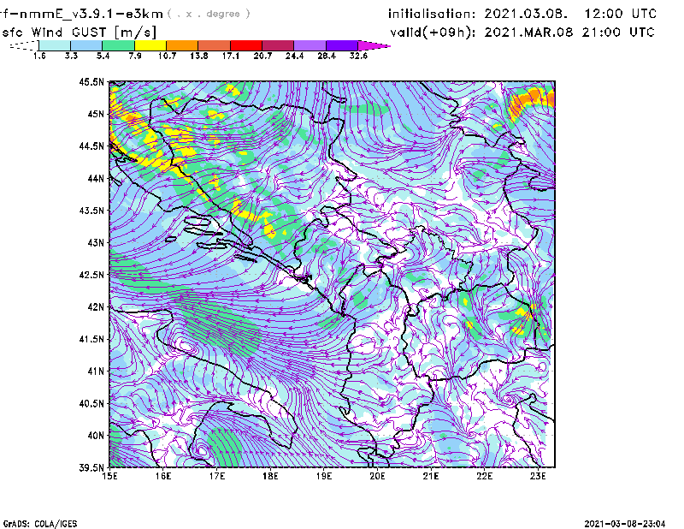The width and height of the screenshot is (684, 529).
Task: Click longitude label 18E
Action: 270,476
